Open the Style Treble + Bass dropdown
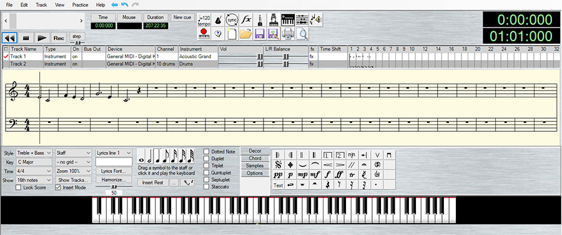Screen dimensions: 562x235 tap(34, 153)
